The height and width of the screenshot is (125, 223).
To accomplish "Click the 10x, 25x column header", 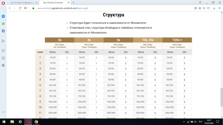I will [x=148, y=40].
